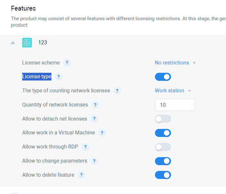
Task: Open the Work station counting type dropdown
Action: coord(173,91)
